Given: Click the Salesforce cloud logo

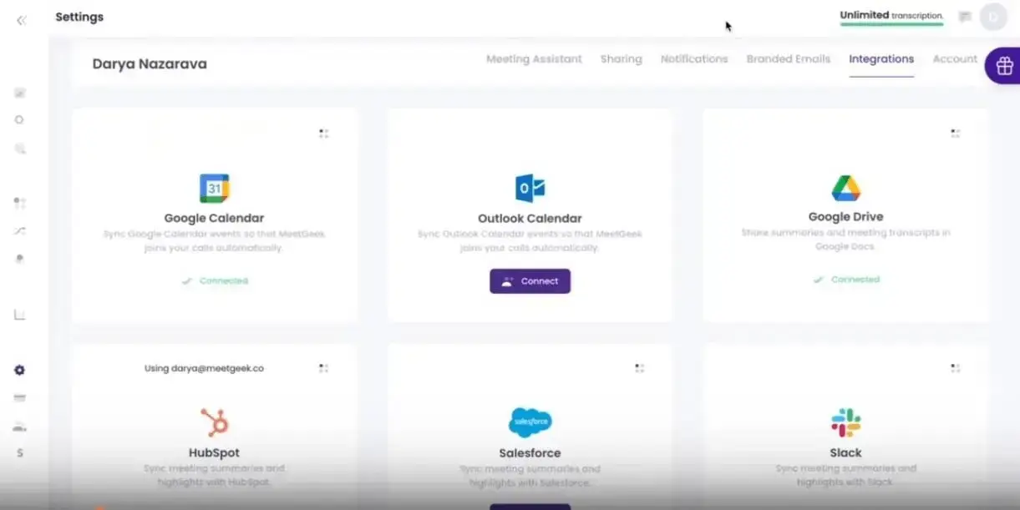Looking at the screenshot, I should click(x=530, y=422).
